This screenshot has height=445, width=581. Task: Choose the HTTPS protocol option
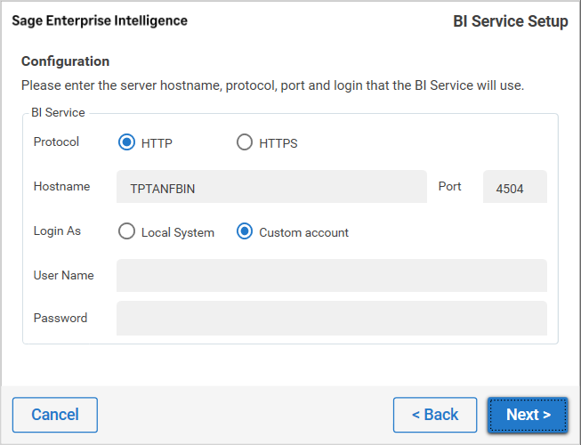click(245, 142)
